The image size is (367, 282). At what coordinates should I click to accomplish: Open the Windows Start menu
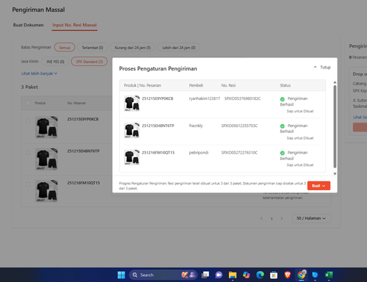(x=121, y=275)
